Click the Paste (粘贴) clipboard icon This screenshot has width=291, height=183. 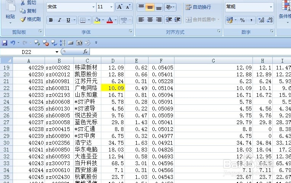tap(10, 6)
